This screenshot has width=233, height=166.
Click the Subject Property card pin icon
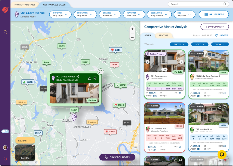147,77
